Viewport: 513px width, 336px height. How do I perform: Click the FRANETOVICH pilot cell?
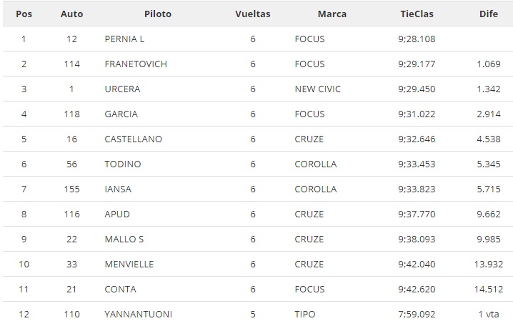[136, 64]
